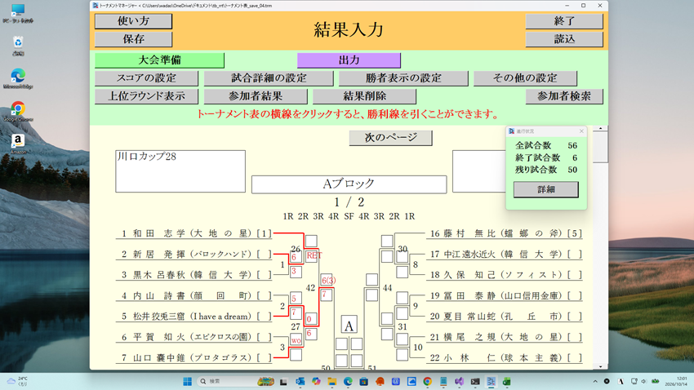Screen dimensions: 694x390
Task: Switch to the 出力 section
Action: point(349,60)
